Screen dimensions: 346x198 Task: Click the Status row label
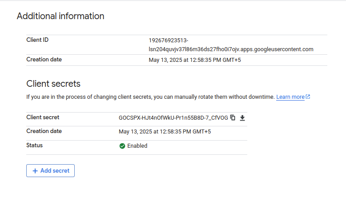coord(34,145)
